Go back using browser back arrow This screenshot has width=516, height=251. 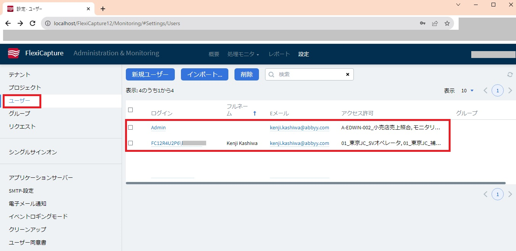tap(8, 23)
